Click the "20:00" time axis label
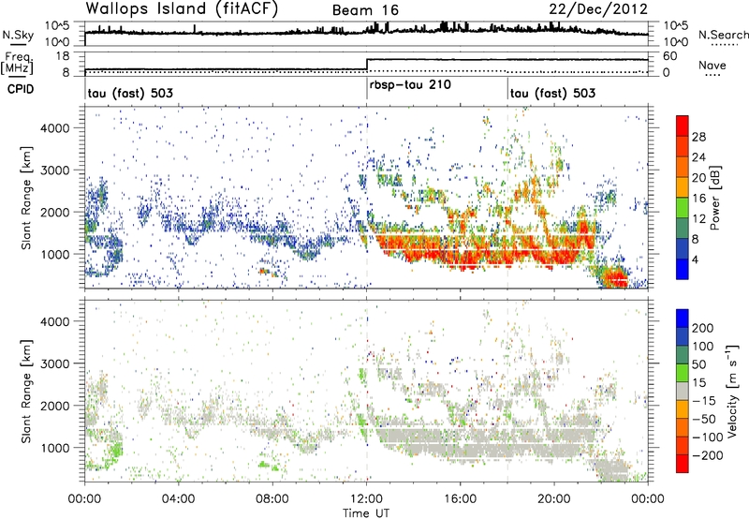 [554, 499]
